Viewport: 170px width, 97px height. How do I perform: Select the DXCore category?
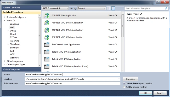click(14, 37)
